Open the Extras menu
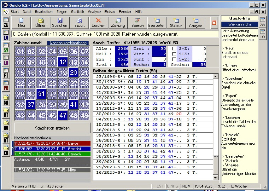 tap(110, 12)
